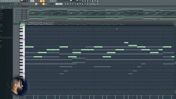Stop playback with the stop button

(26, 1)
